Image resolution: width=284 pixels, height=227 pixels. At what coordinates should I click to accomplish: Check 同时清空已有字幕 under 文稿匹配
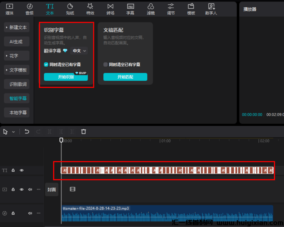point(106,64)
